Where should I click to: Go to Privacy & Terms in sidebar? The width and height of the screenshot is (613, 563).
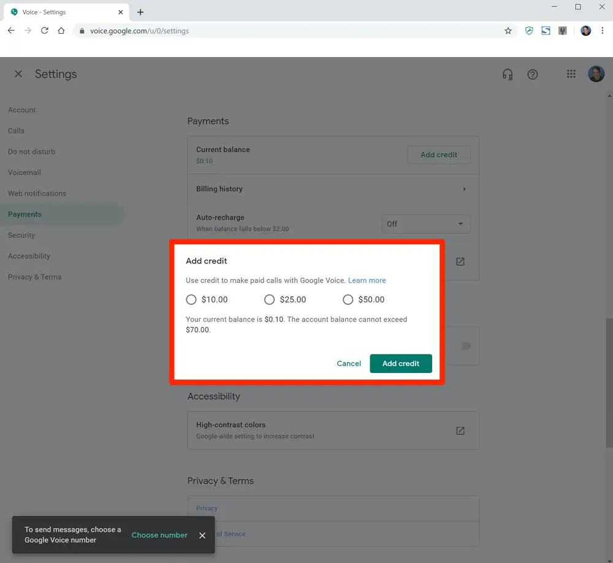coord(34,277)
